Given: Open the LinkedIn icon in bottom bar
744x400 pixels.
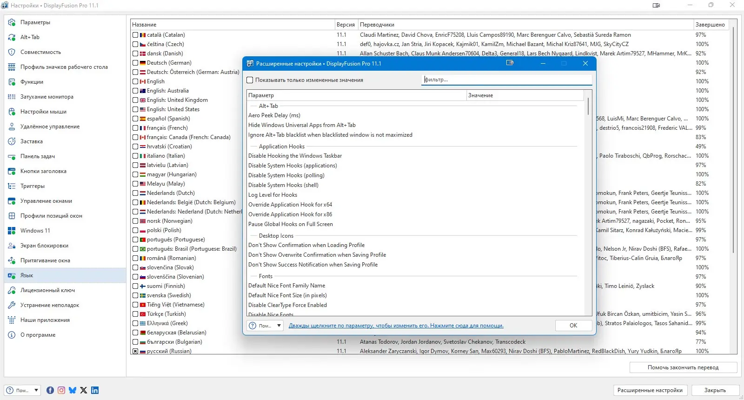Looking at the screenshot, I should pyautogui.click(x=95, y=390).
